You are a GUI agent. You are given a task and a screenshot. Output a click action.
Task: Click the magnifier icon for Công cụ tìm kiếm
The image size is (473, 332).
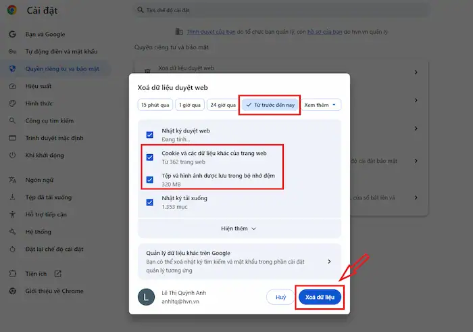(12, 120)
